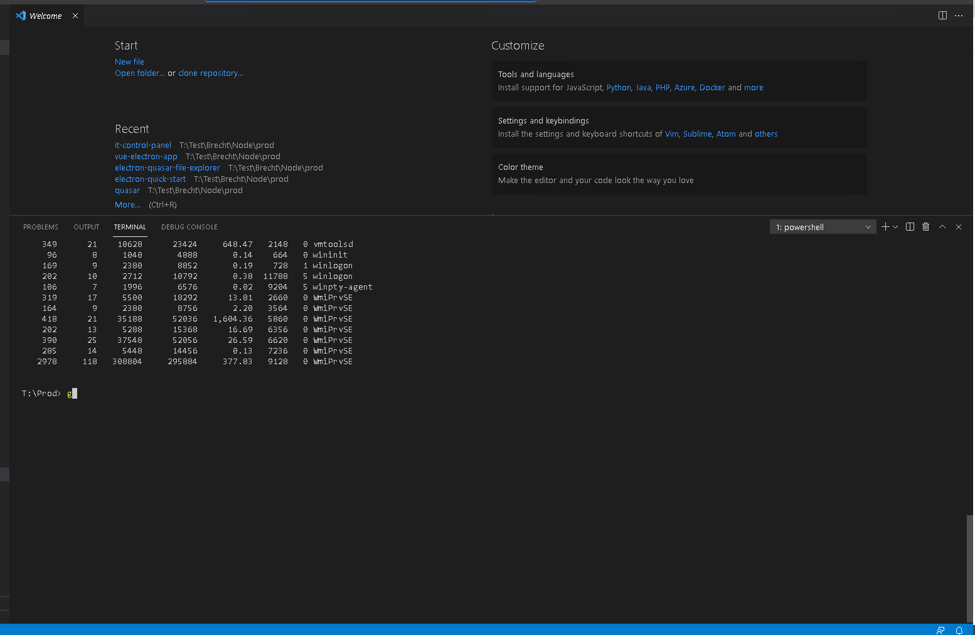Switch to the PROBLEMS tab
This screenshot has width=975, height=635.
pyautogui.click(x=40, y=226)
